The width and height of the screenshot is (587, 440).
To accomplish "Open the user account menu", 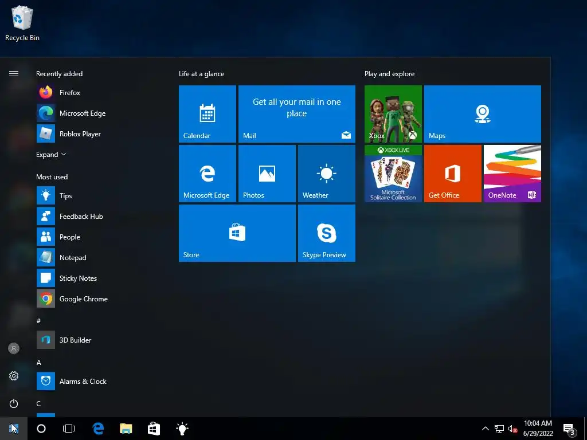I will (14, 348).
